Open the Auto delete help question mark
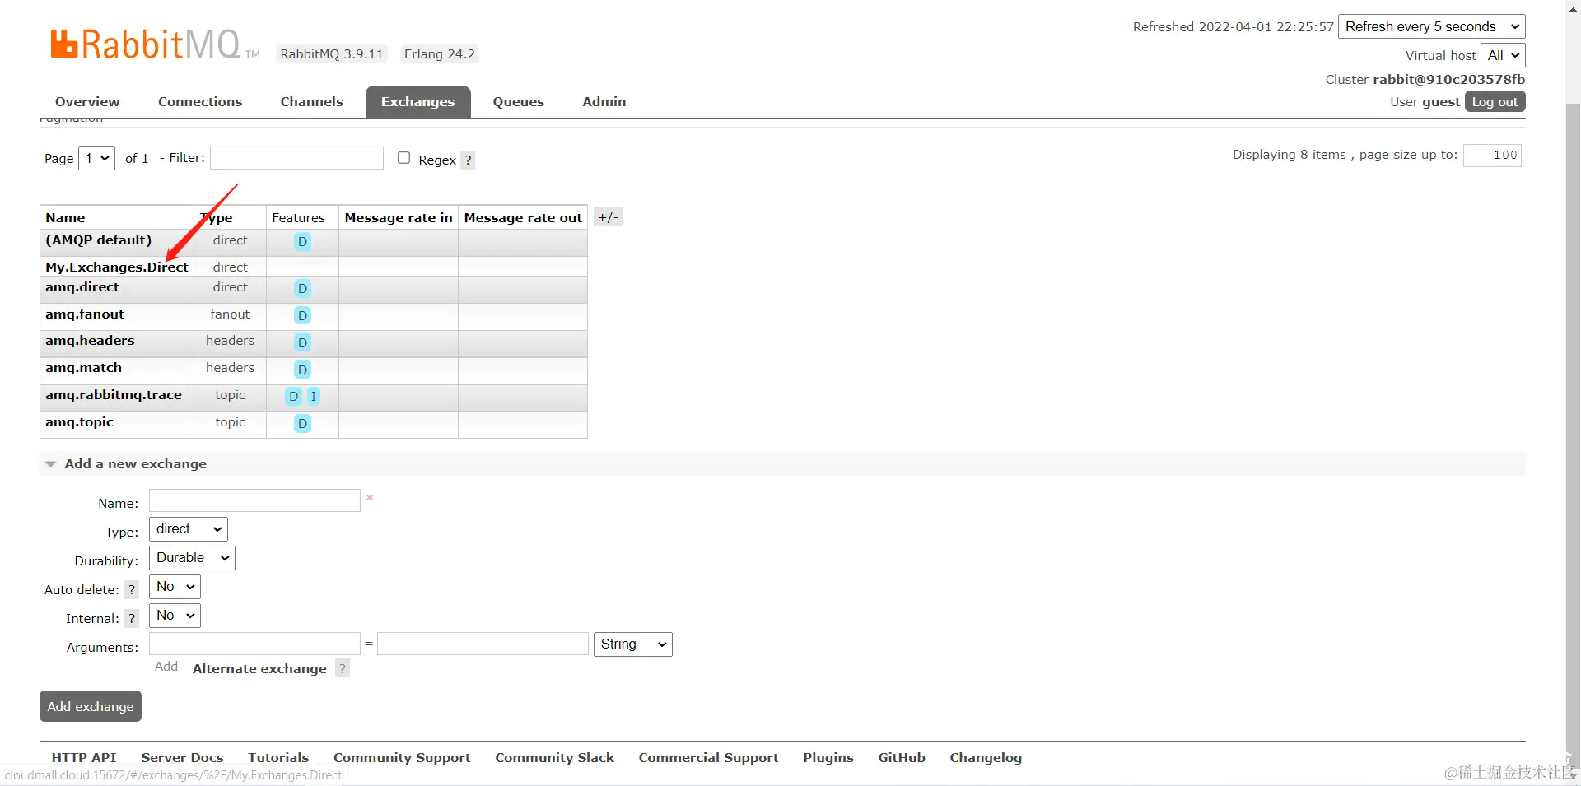Viewport: 1581px width, 786px height. pos(132,590)
